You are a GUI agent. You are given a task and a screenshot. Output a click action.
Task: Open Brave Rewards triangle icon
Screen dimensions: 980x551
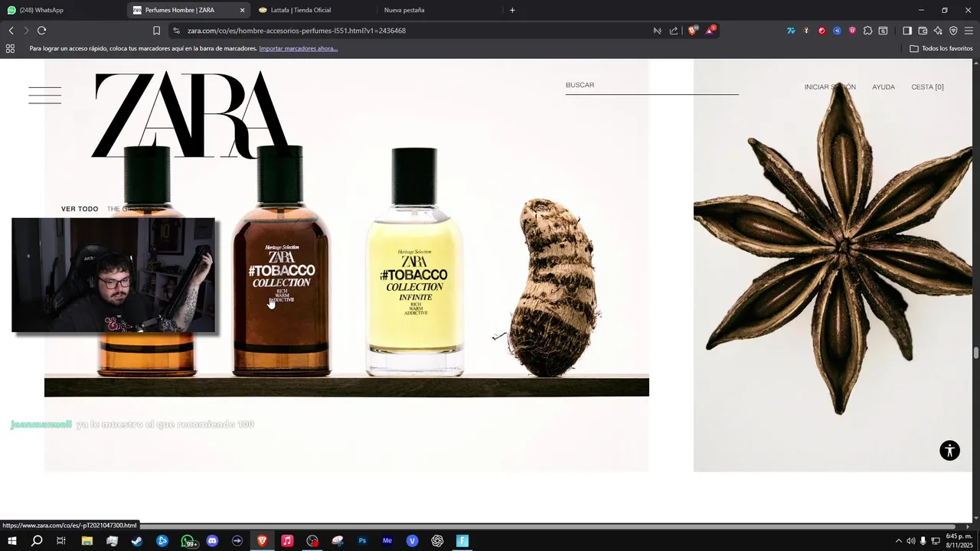(710, 31)
